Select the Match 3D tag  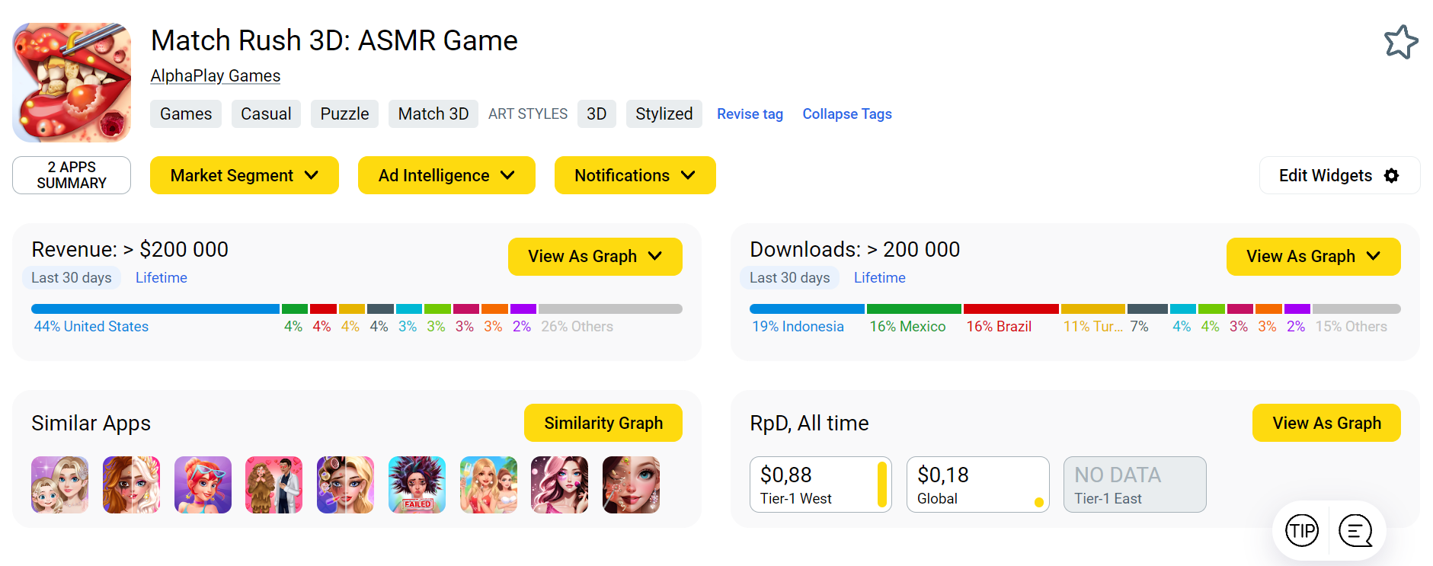(x=433, y=114)
